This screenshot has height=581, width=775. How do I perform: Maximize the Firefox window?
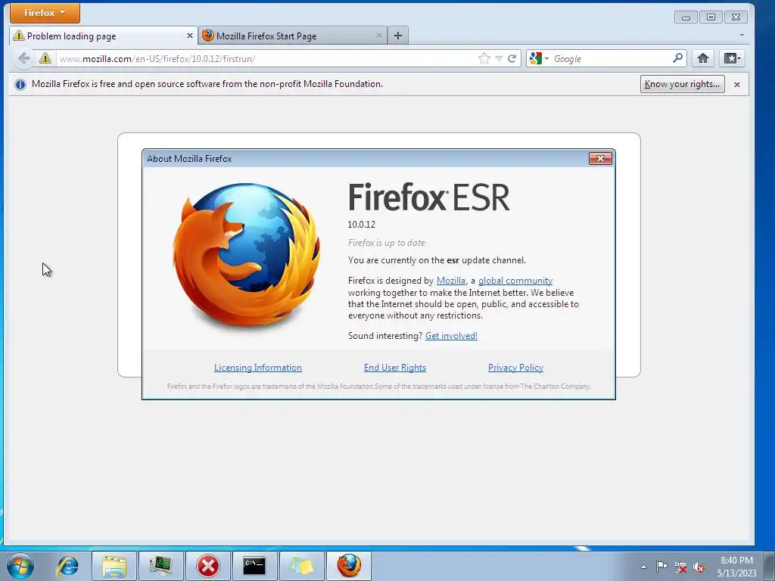tap(710, 17)
